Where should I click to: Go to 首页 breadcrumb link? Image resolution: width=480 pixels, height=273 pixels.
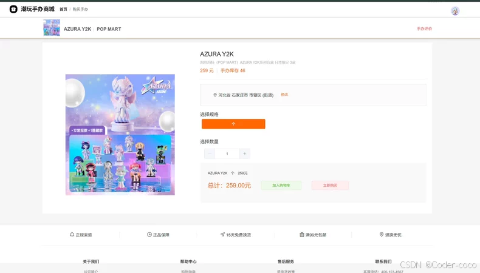[x=63, y=10]
